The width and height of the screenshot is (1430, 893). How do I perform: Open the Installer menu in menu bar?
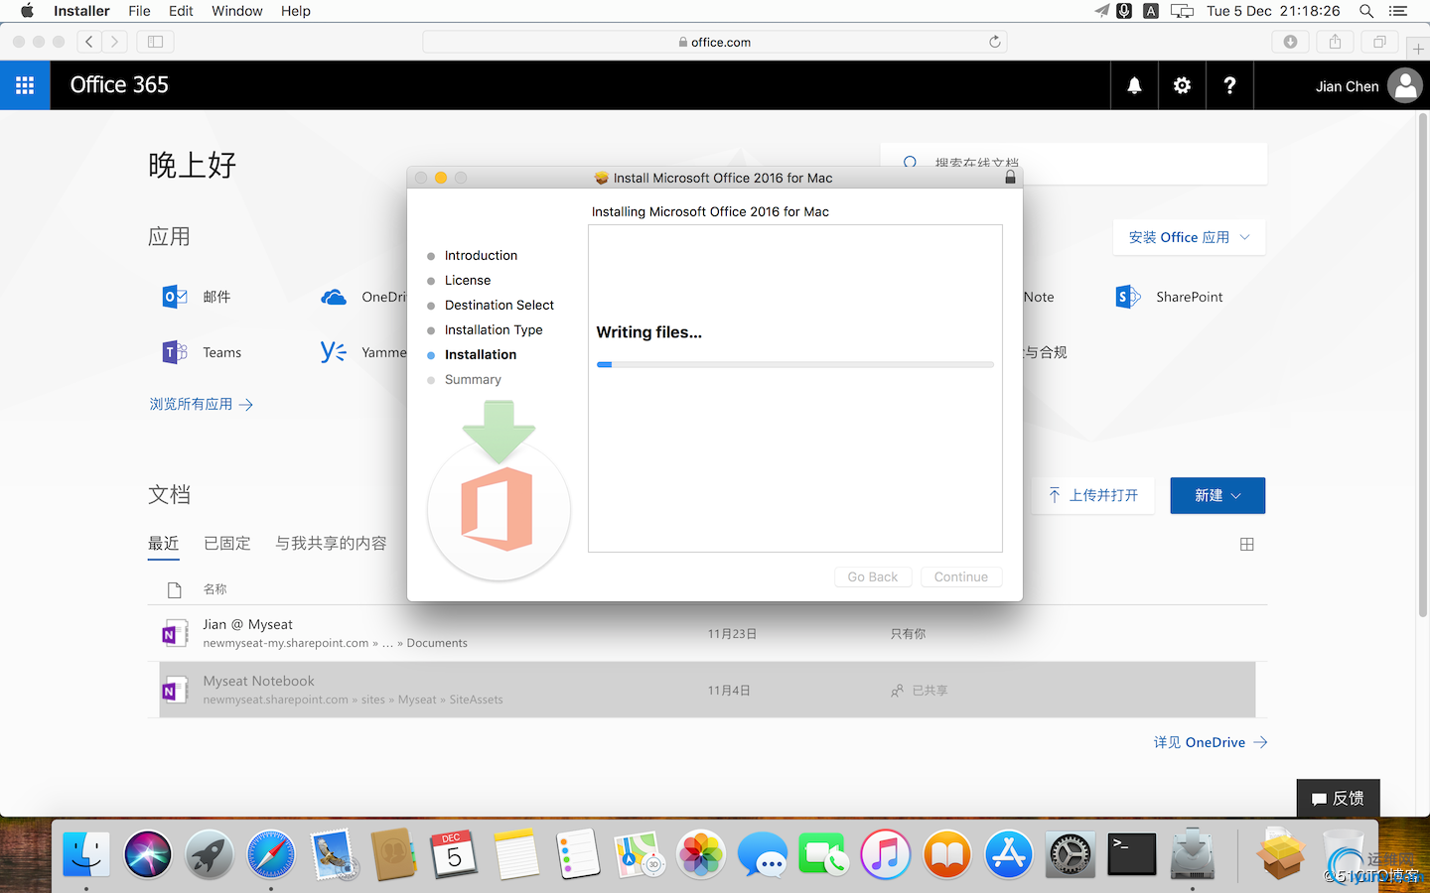pyautogui.click(x=81, y=11)
